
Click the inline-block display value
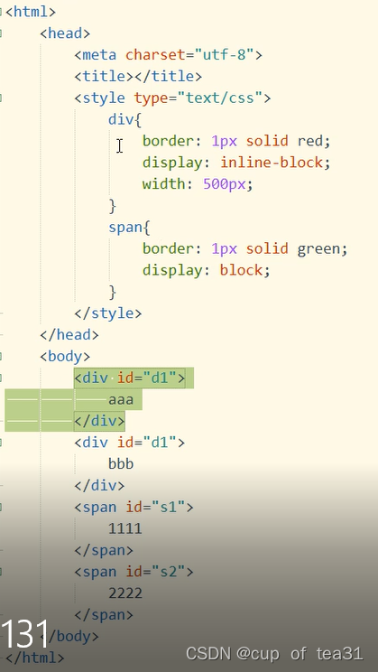coord(271,163)
